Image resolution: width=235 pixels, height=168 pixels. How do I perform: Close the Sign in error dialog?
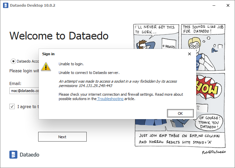(x=189, y=54)
